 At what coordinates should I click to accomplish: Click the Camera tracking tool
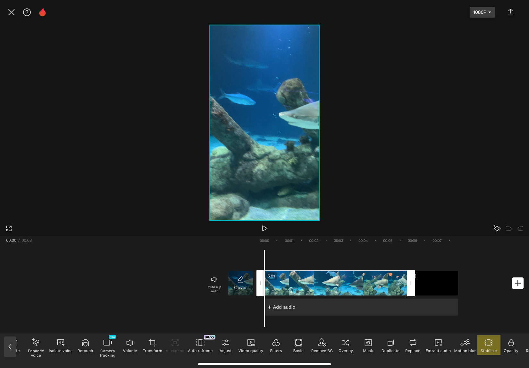click(107, 347)
